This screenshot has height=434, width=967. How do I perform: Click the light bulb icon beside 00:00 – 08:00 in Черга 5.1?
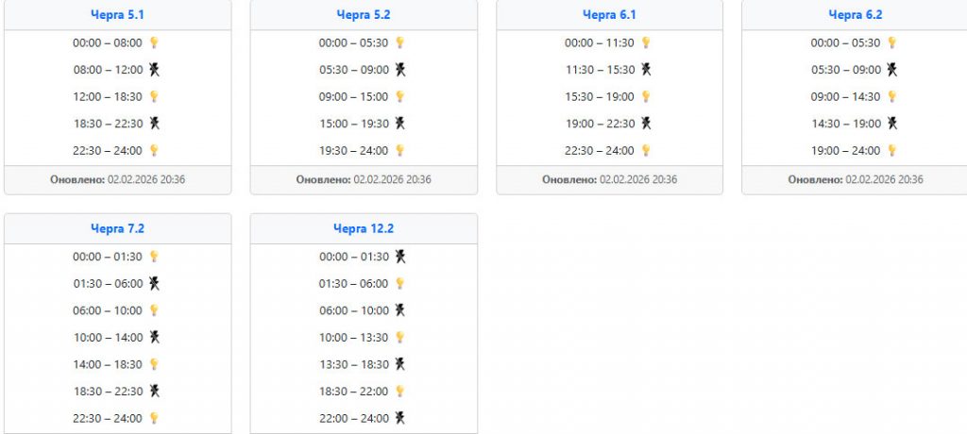tap(154, 42)
